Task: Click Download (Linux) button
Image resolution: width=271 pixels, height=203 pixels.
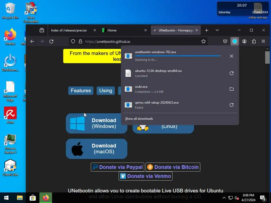Action: point(163,129)
